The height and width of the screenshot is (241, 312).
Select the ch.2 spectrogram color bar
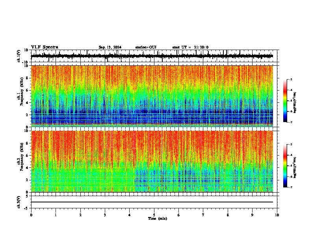click(285, 166)
